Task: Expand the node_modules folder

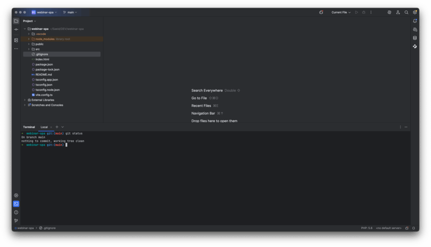Action: pos(29,39)
